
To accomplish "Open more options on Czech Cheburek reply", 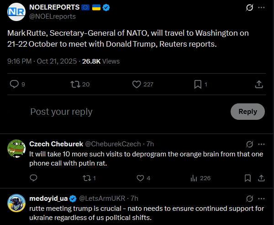I will pos(261,143).
